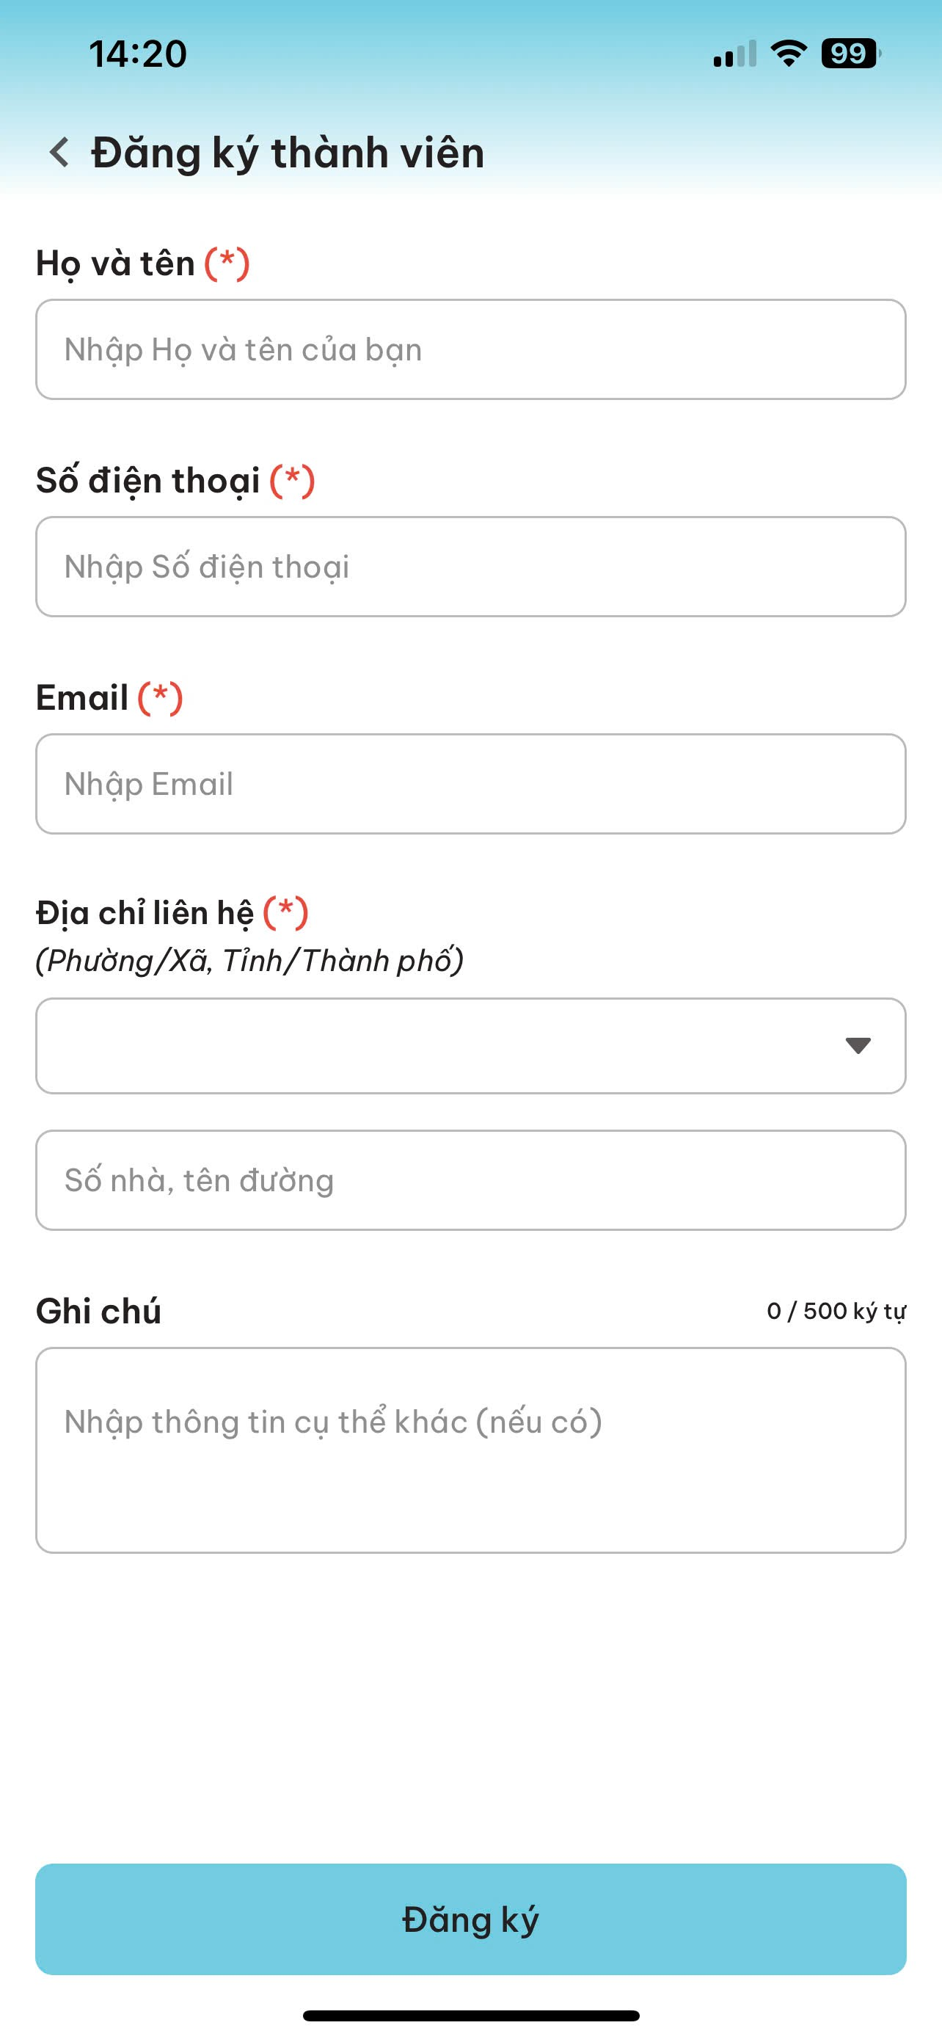The height and width of the screenshot is (2039, 942).
Task: Tap the Địa chỉ liên hệ label
Action: click(x=145, y=912)
